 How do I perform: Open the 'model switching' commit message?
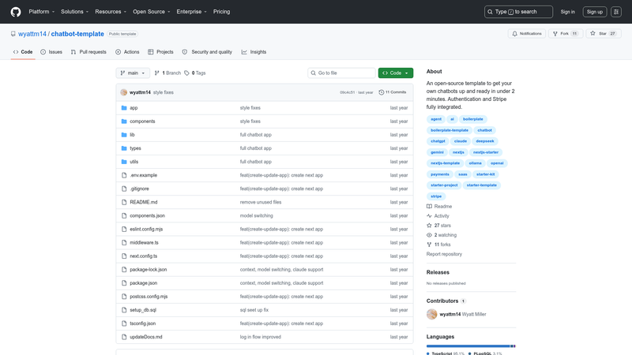tap(256, 215)
